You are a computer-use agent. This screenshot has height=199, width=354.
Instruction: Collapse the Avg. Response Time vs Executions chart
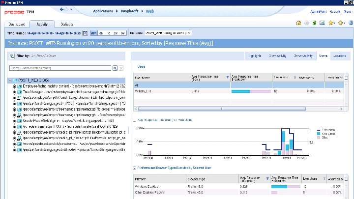tap(135, 120)
